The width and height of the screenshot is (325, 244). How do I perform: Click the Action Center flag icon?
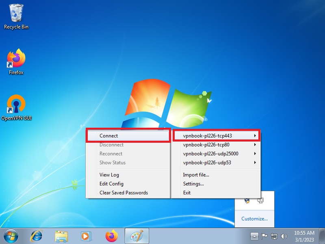click(264, 236)
